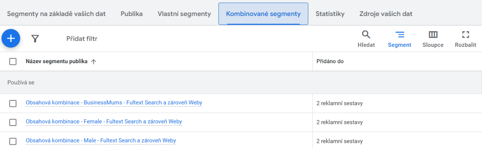Tick the select-all header checkbox
The width and height of the screenshot is (482, 148).
(13, 62)
